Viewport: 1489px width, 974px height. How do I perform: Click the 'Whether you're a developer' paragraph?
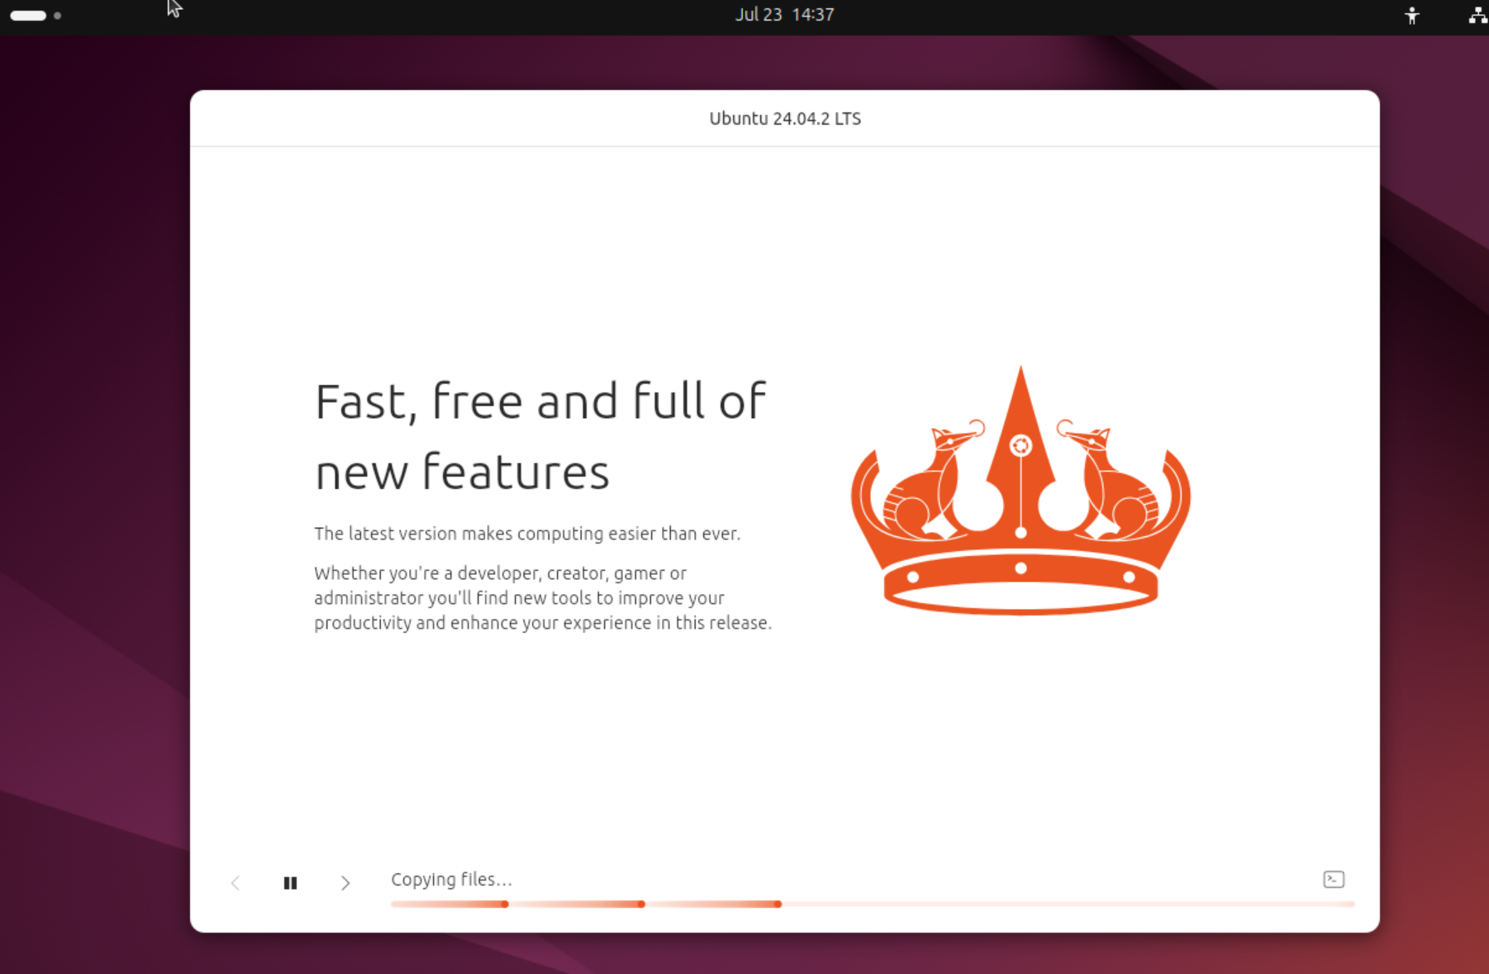click(x=543, y=598)
